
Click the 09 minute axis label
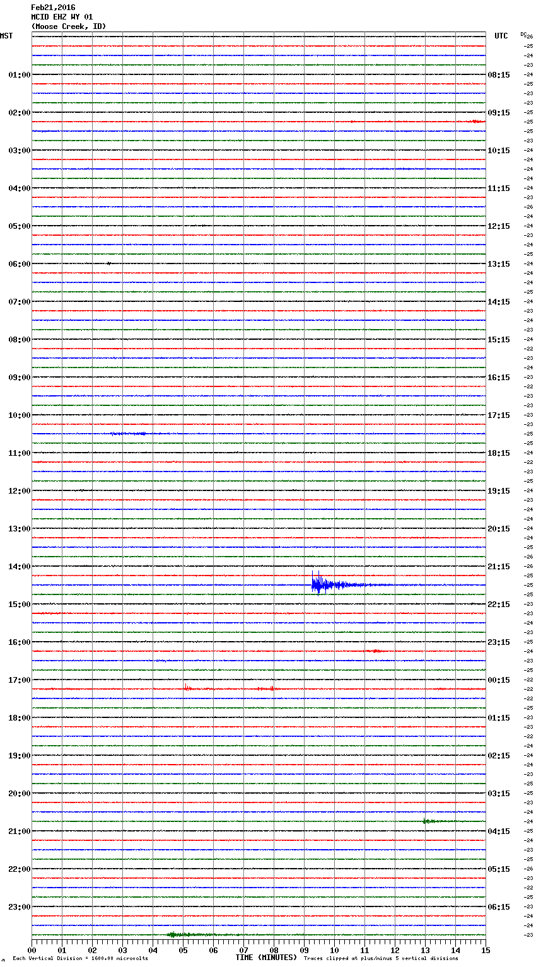click(x=304, y=950)
